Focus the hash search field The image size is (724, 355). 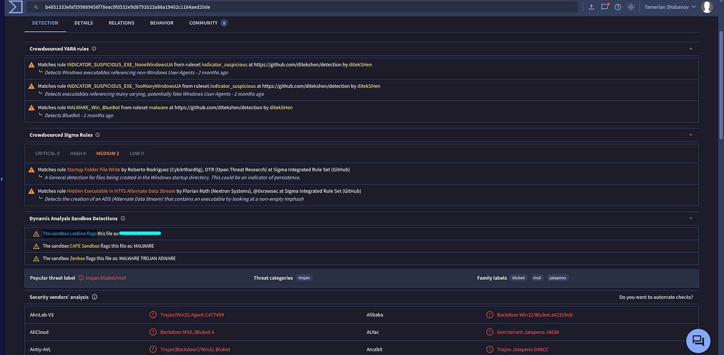click(x=302, y=7)
